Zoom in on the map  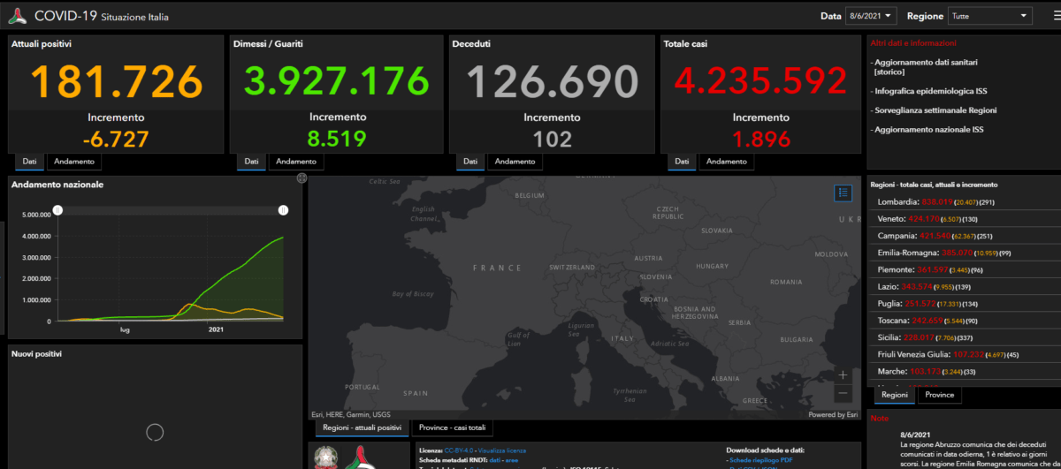click(x=843, y=375)
